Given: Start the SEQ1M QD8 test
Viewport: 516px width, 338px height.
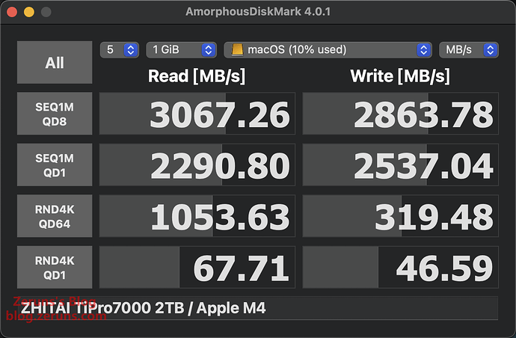Looking at the screenshot, I should (x=55, y=114).
